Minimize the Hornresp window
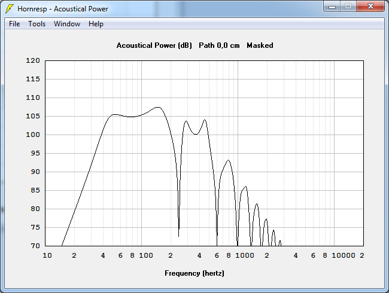 coord(332,7)
